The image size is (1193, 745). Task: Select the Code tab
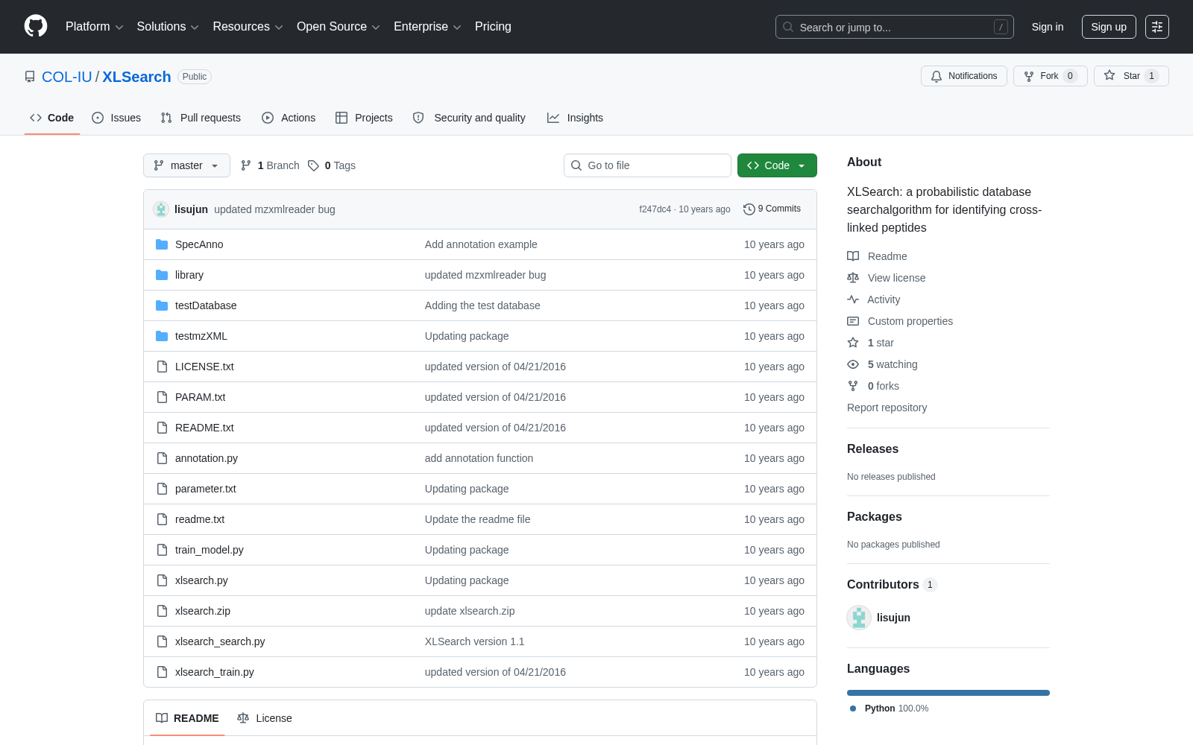click(x=52, y=118)
